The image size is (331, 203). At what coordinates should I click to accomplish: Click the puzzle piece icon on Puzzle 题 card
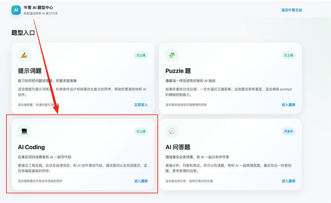pyautogui.click(x=172, y=55)
